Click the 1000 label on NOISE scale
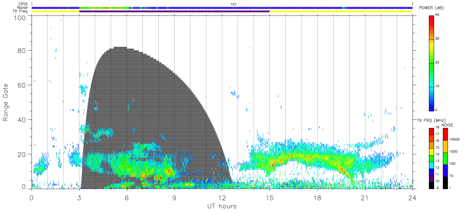The height and width of the screenshot is (214, 464). [454, 151]
